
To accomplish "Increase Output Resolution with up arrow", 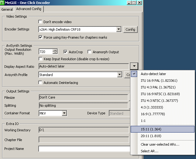I will point(55,50).
